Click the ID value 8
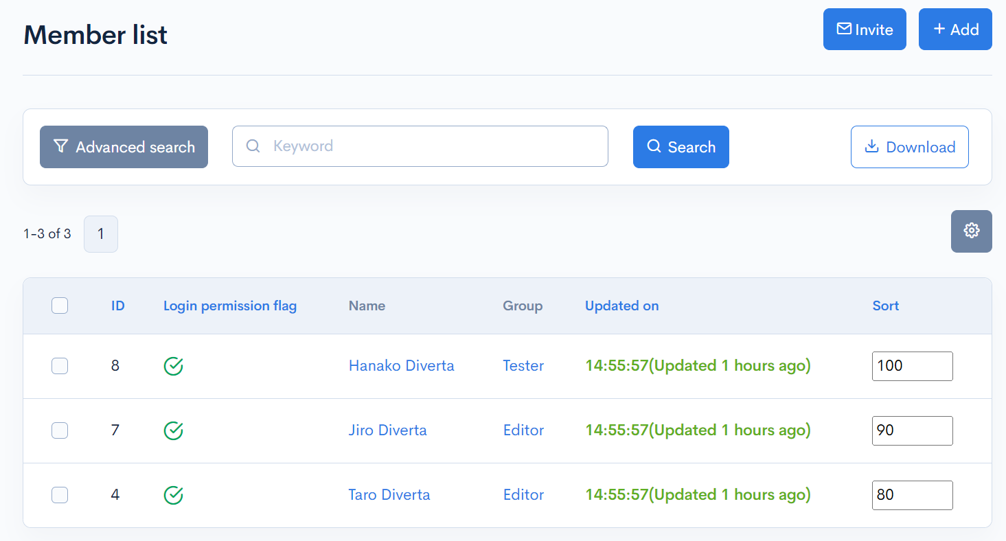 point(115,366)
